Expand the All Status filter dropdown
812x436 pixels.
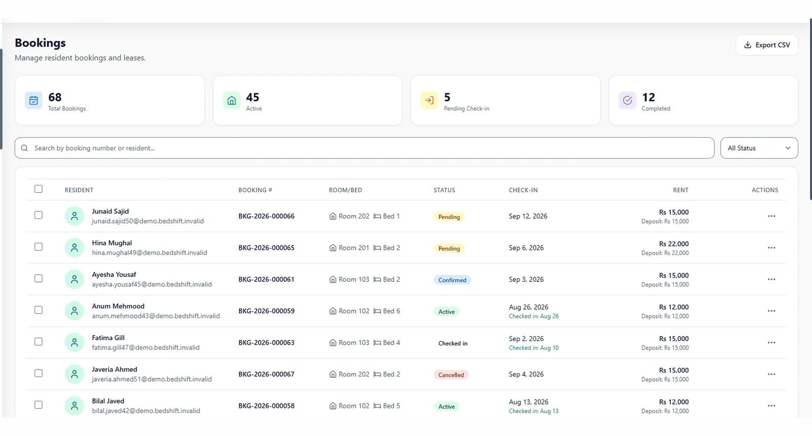(x=759, y=148)
